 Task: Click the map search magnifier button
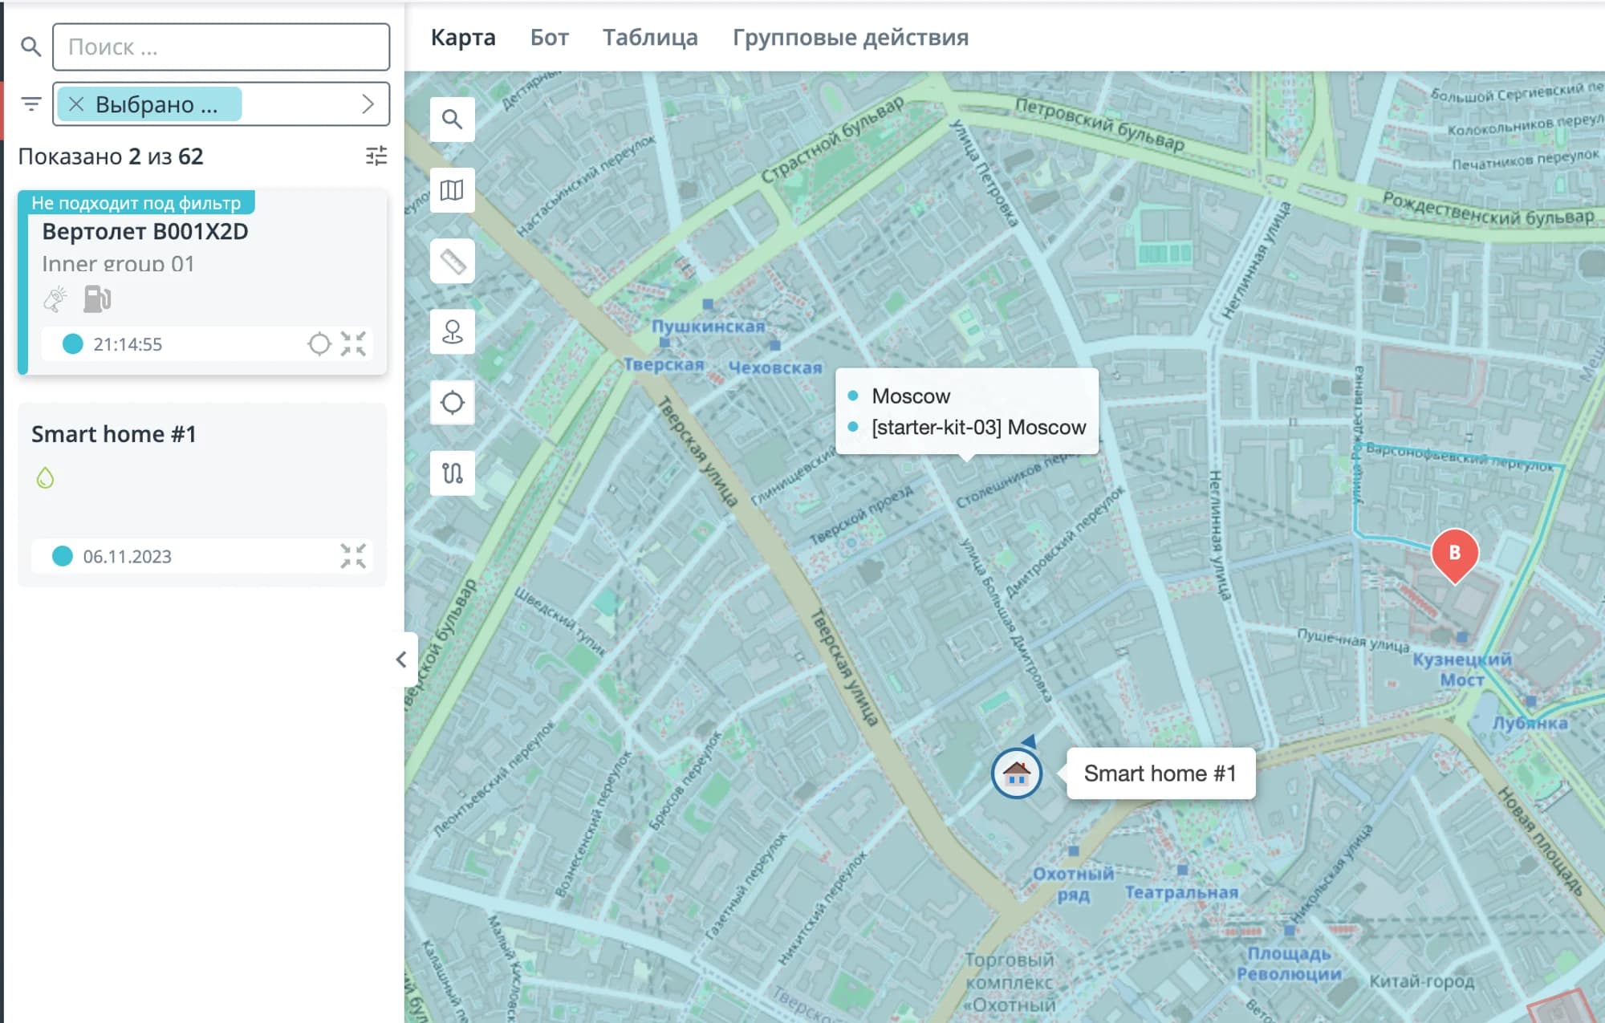pyautogui.click(x=452, y=120)
